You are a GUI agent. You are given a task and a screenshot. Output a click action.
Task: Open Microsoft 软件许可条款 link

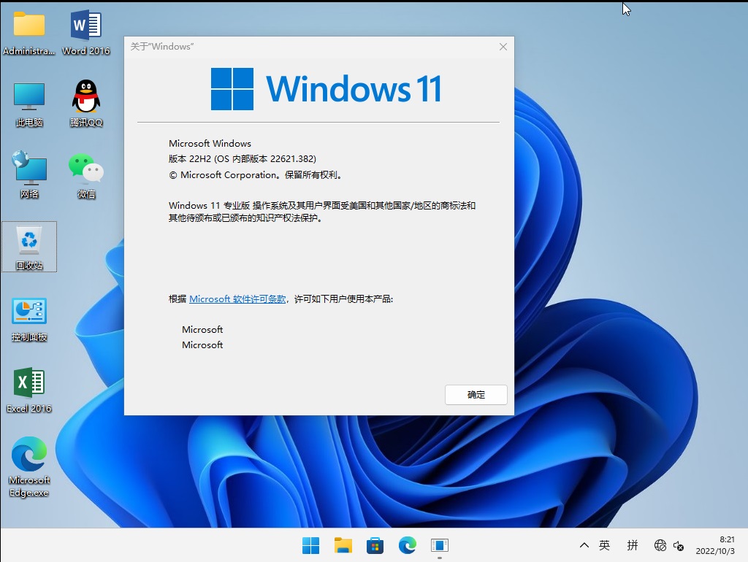click(237, 299)
